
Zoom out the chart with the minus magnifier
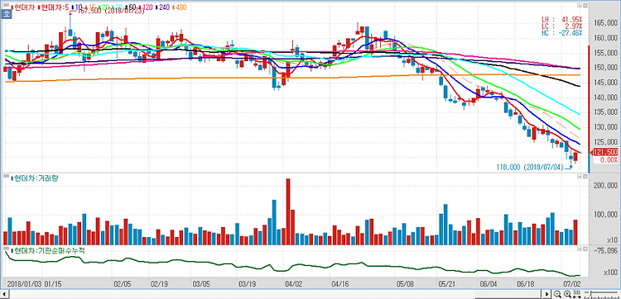point(557,294)
